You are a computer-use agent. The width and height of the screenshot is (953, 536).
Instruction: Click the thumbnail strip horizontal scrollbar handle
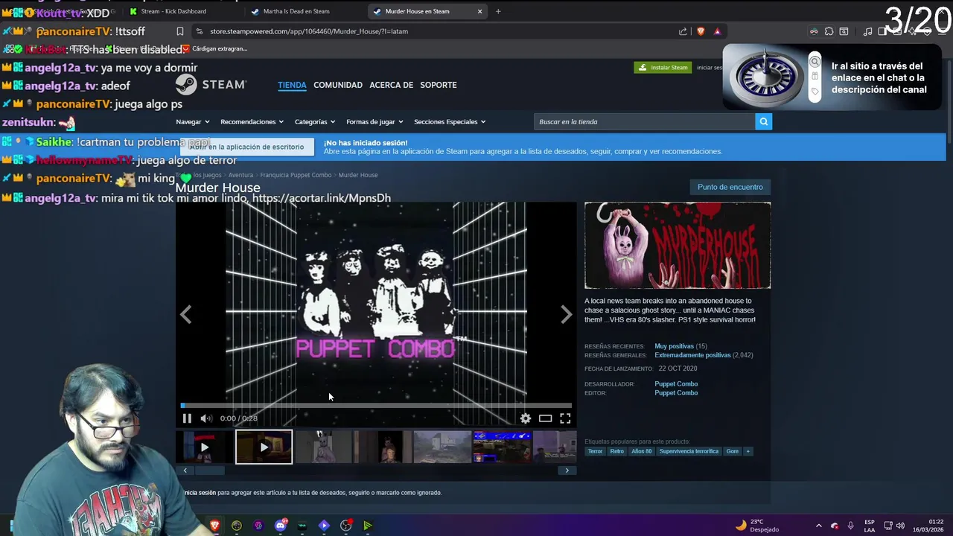coord(209,470)
